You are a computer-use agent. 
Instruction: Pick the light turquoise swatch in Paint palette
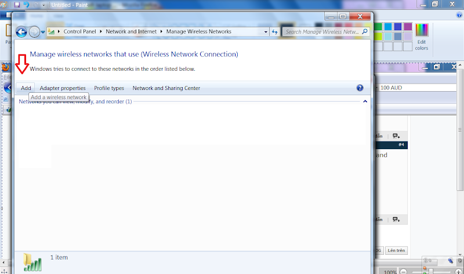pyautogui.click(x=388, y=37)
